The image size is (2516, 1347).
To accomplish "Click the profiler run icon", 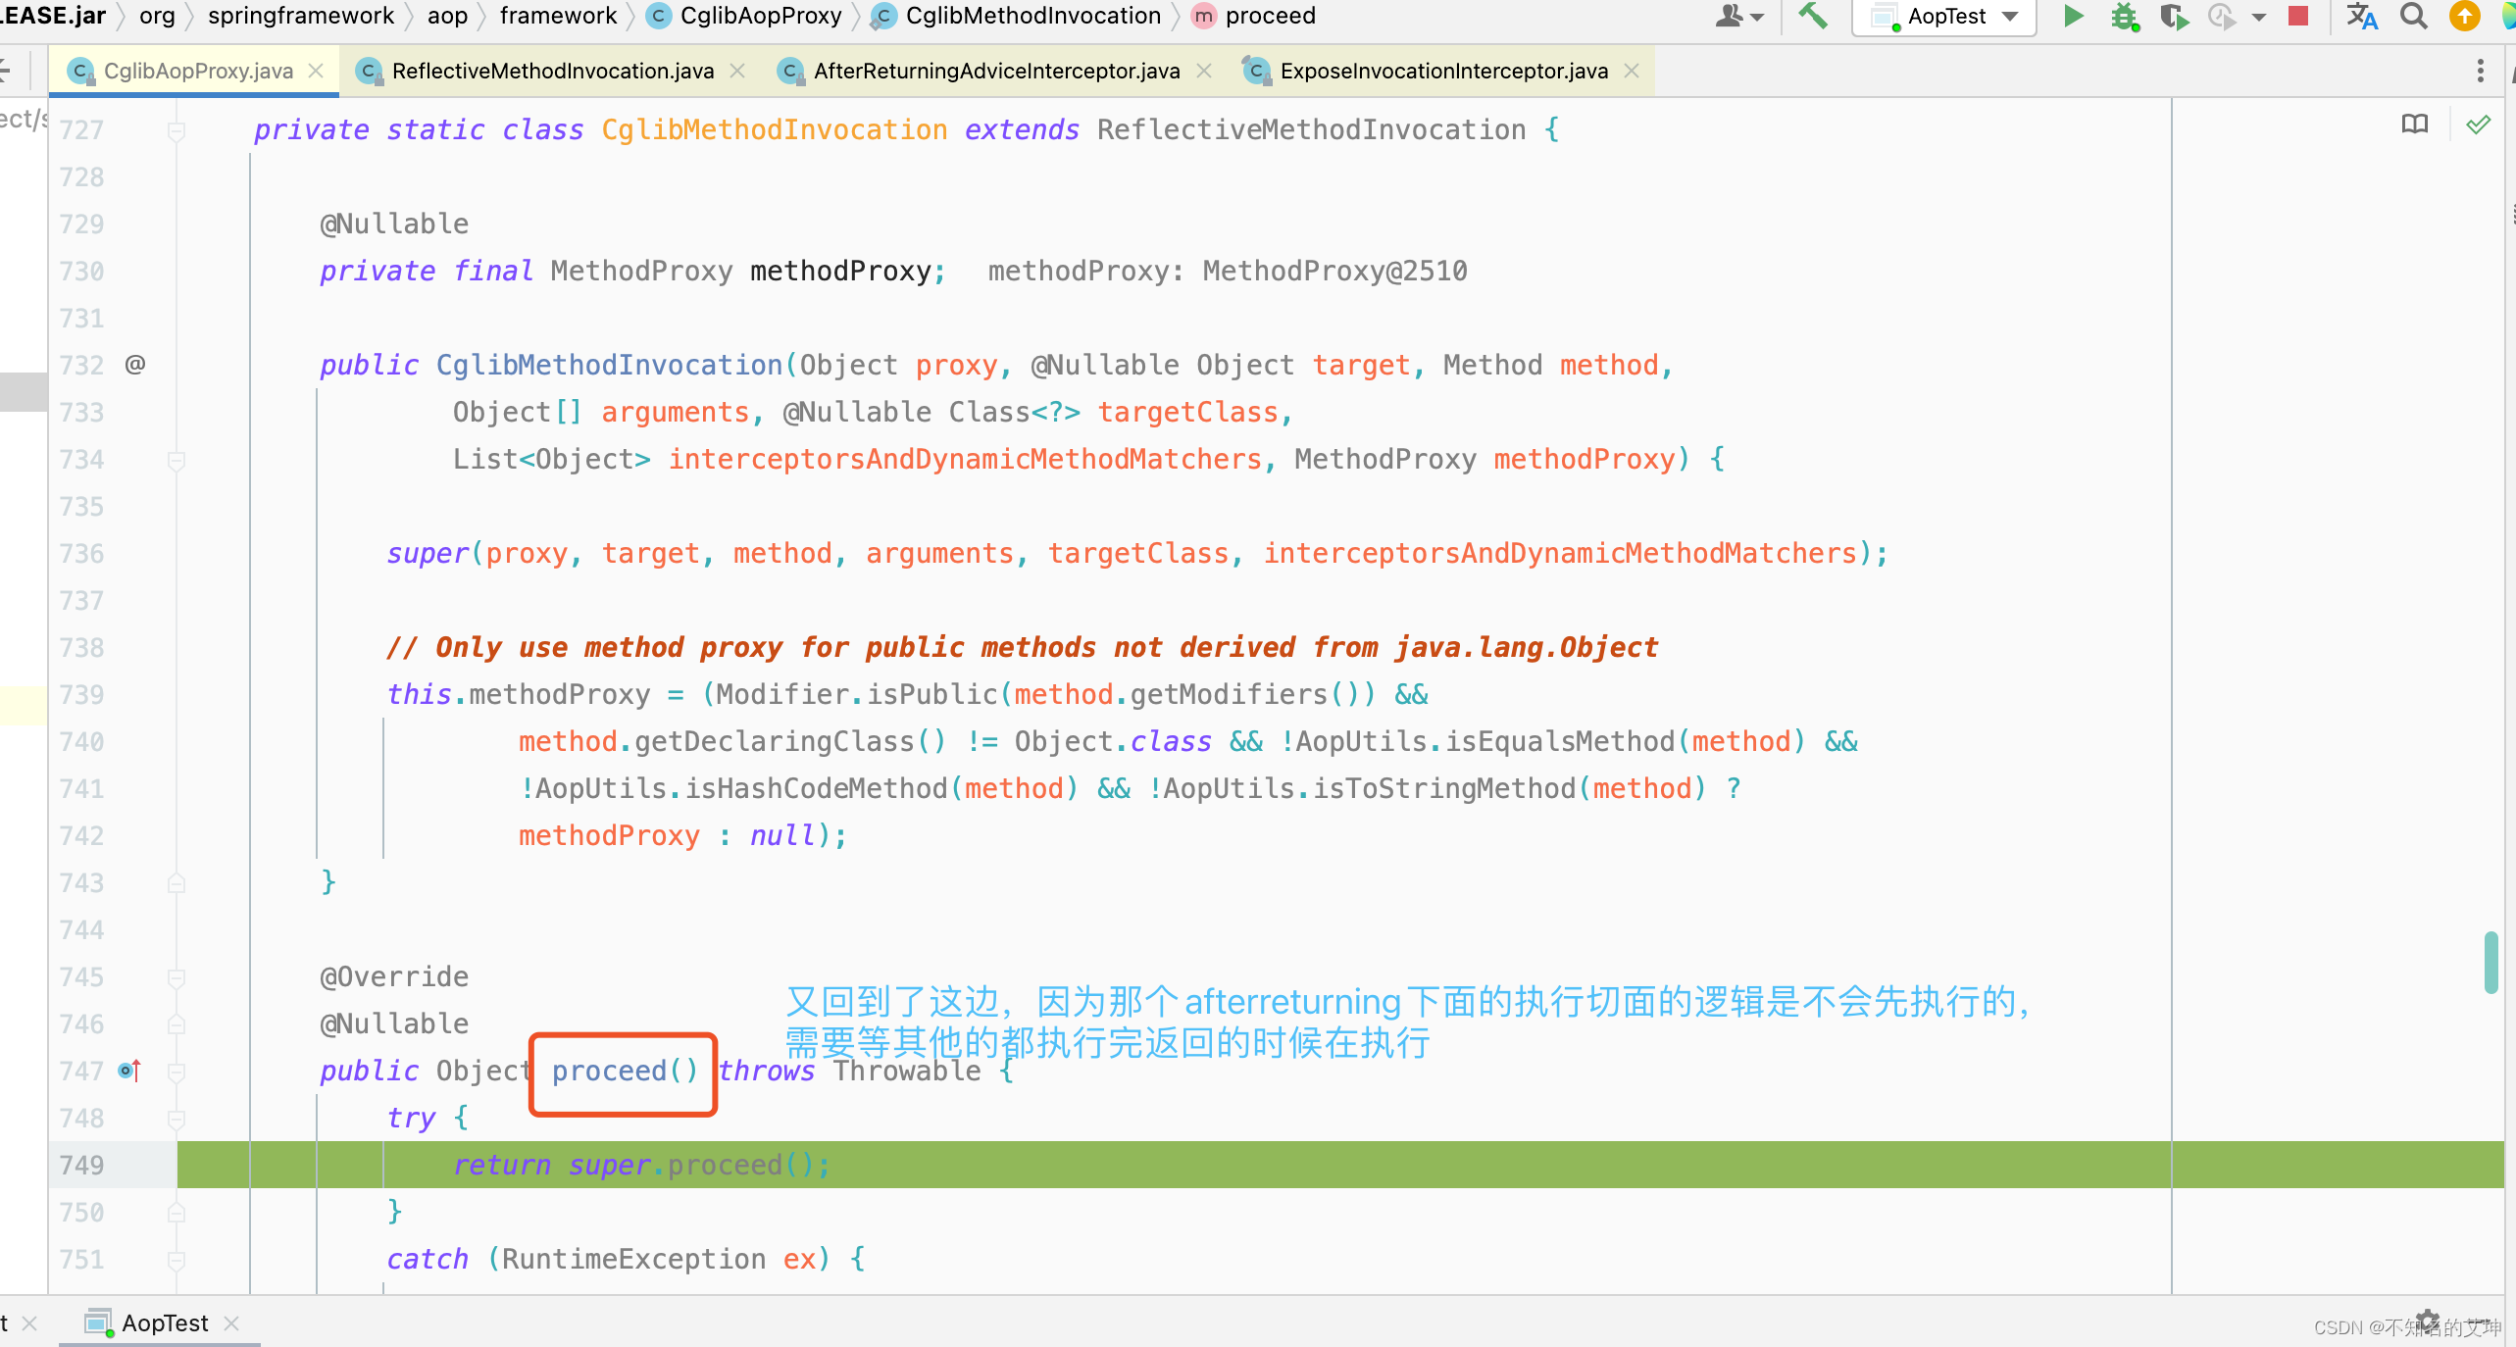I will pos(2221,17).
